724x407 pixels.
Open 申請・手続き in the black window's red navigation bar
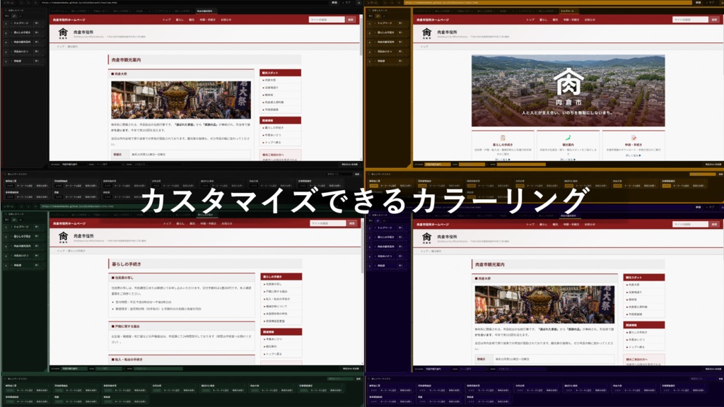click(208, 20)
